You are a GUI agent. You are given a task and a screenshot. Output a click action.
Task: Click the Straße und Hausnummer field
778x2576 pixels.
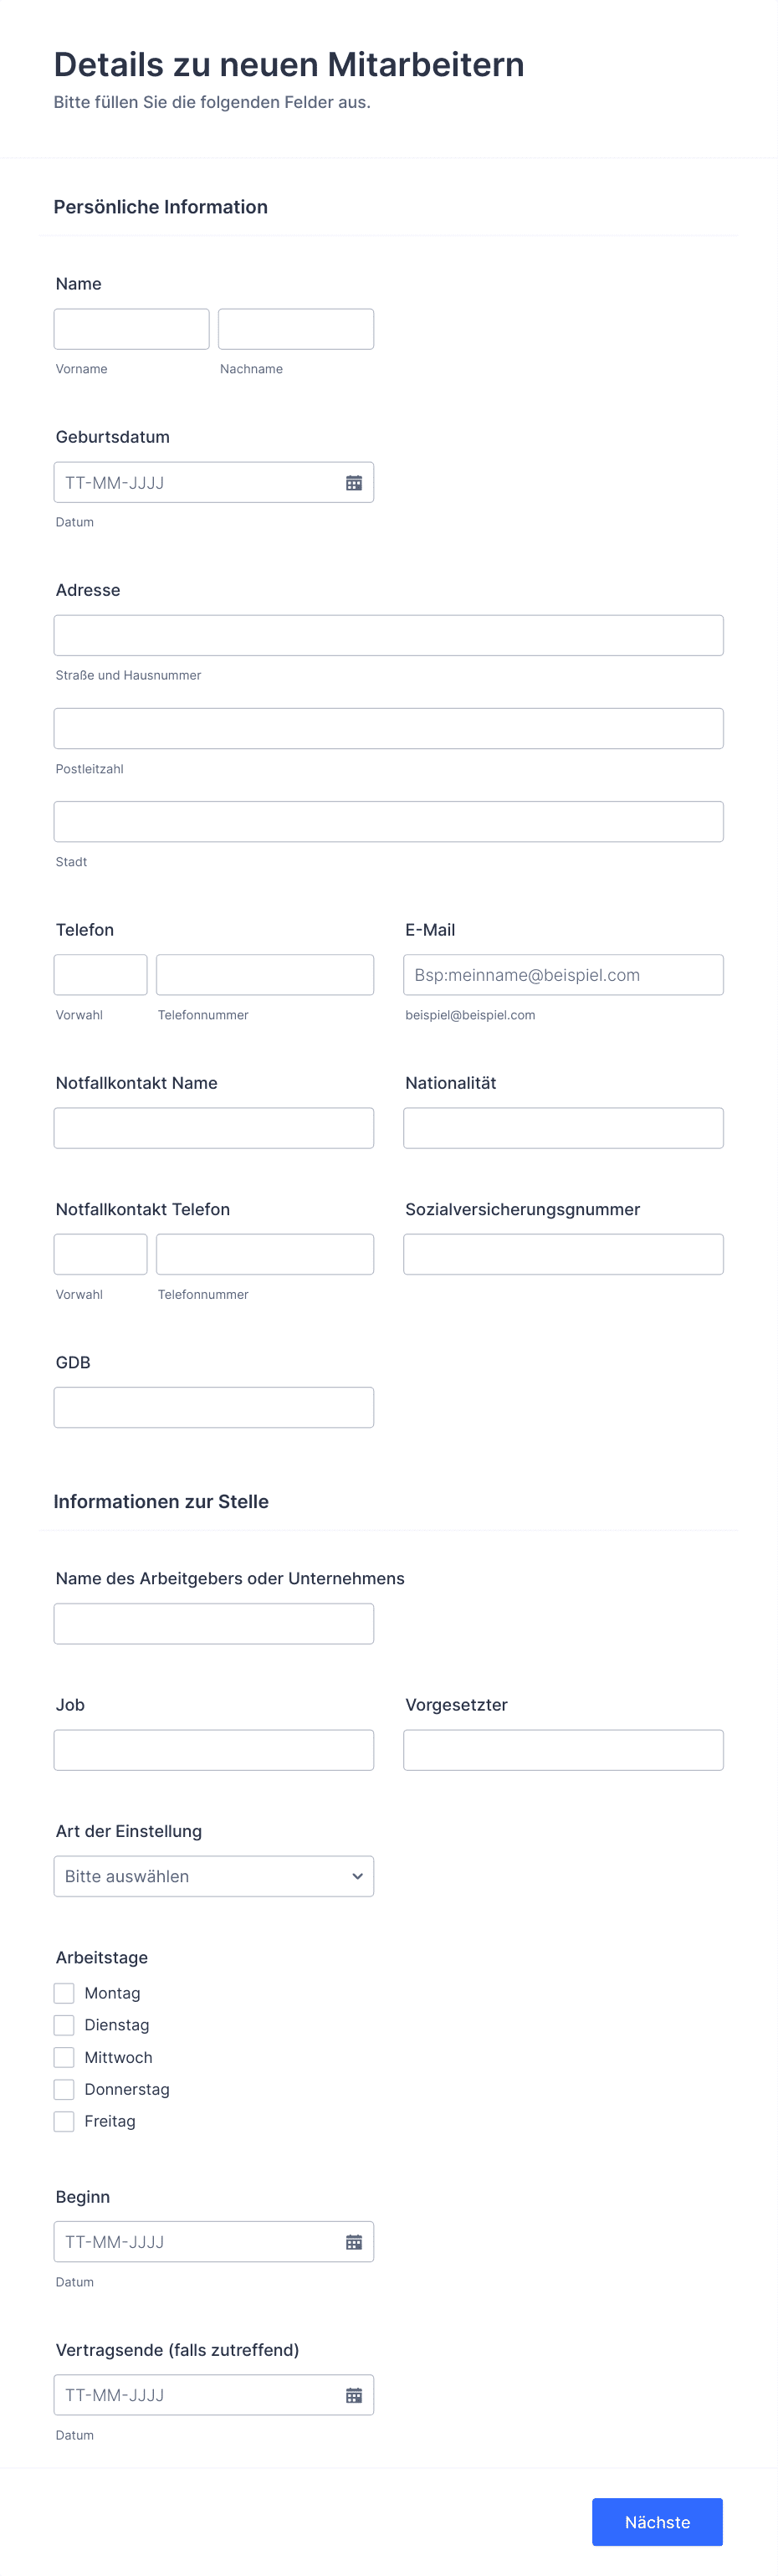[389, 634]
